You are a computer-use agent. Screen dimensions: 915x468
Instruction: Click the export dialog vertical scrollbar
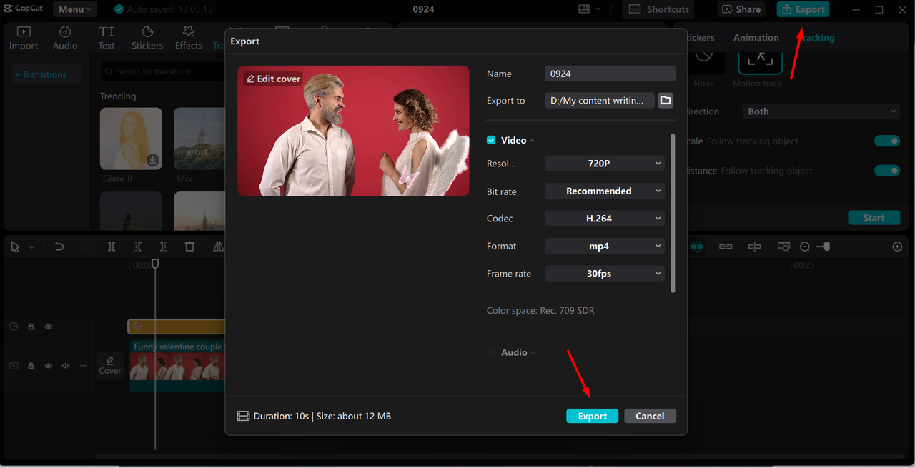click(x=672, y=213)
